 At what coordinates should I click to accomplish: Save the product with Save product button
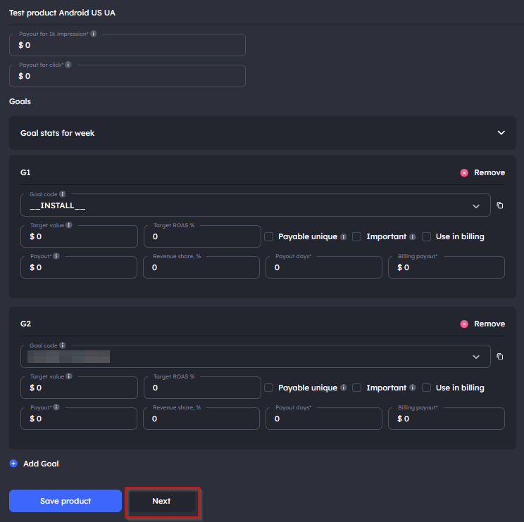tap(65, 501)
